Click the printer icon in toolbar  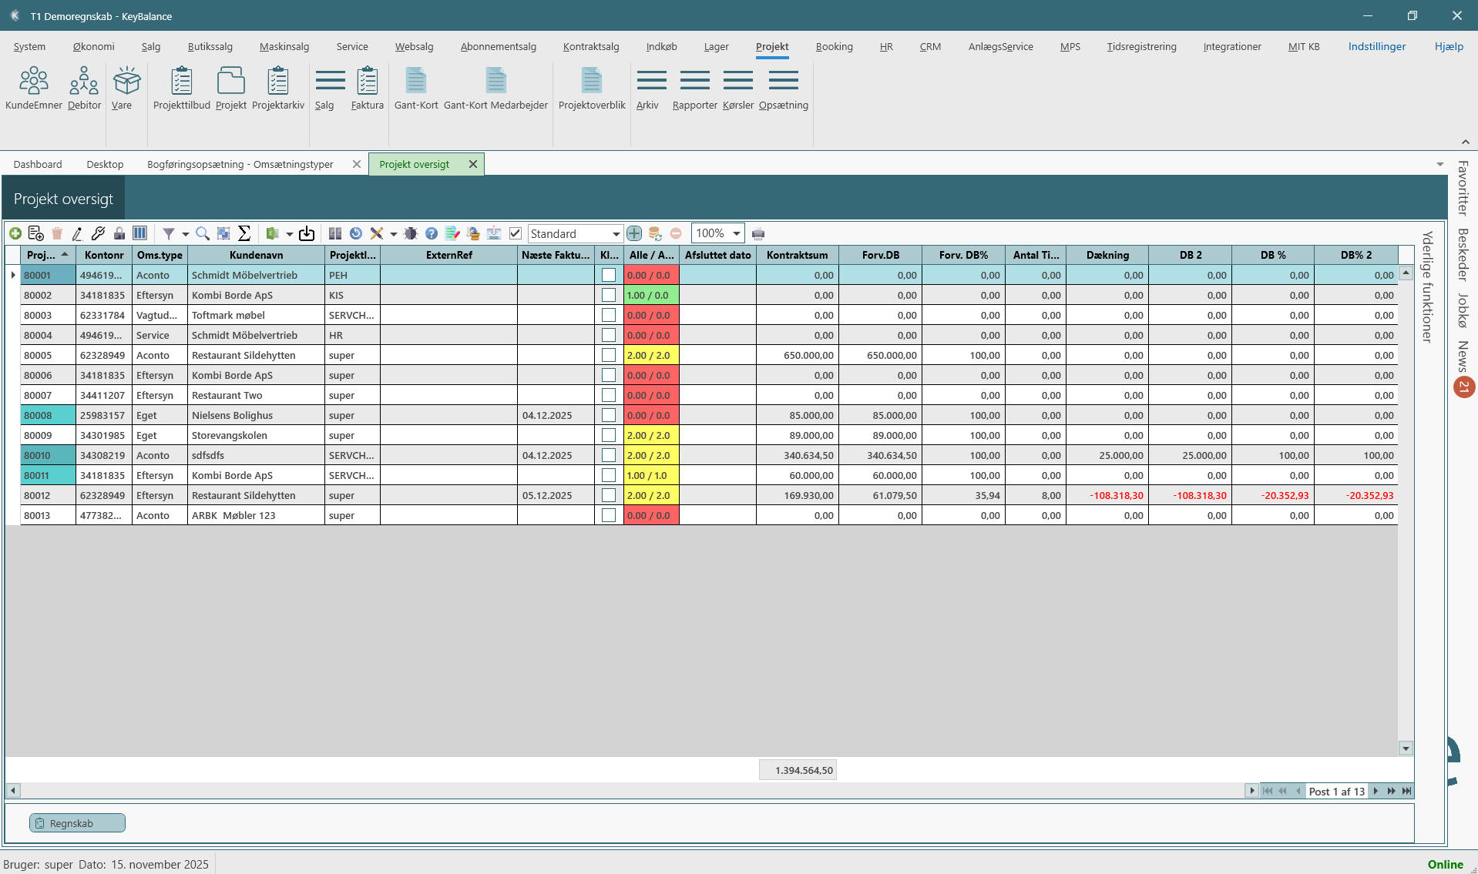[x=758, y=234]
